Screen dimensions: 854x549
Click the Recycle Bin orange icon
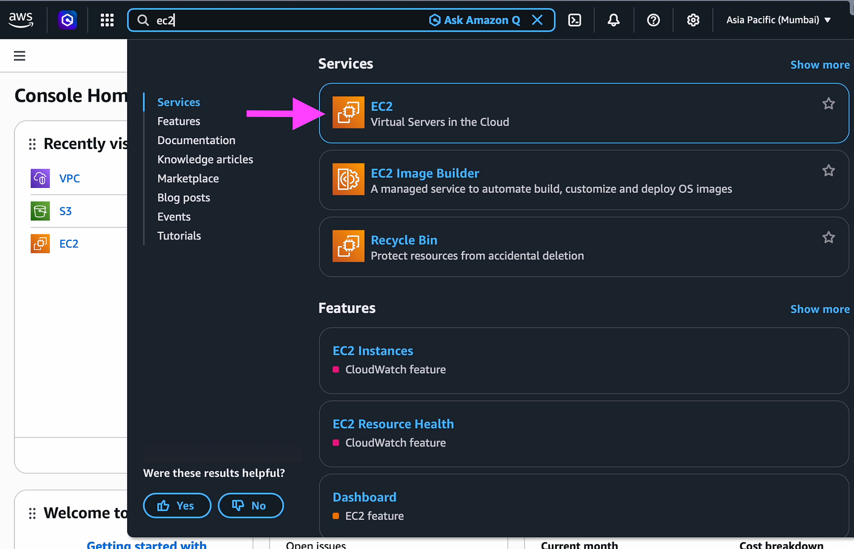349,246
